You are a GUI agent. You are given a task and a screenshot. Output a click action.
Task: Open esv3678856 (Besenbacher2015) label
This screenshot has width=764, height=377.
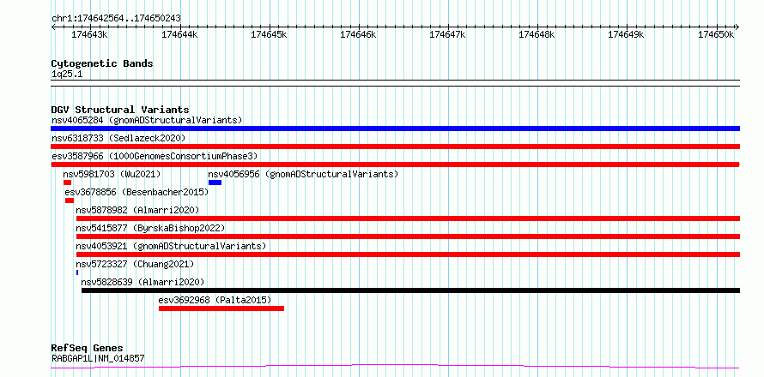pyautogui.click(x=136, y=192)
